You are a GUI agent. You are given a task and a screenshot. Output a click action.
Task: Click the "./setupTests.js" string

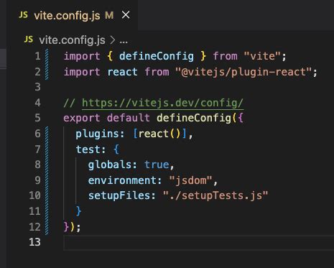point(215,196)
